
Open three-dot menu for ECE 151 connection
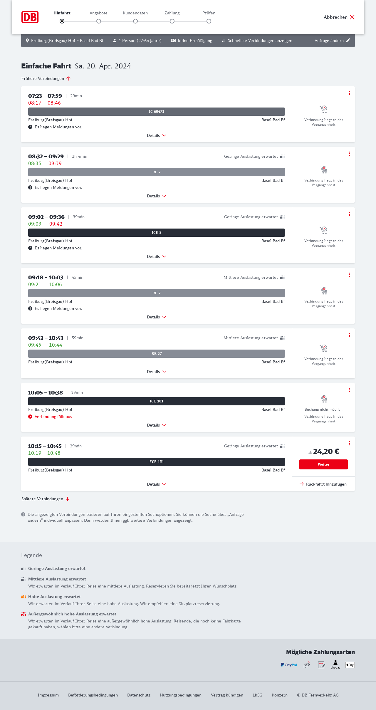click(x=349, y=443)
